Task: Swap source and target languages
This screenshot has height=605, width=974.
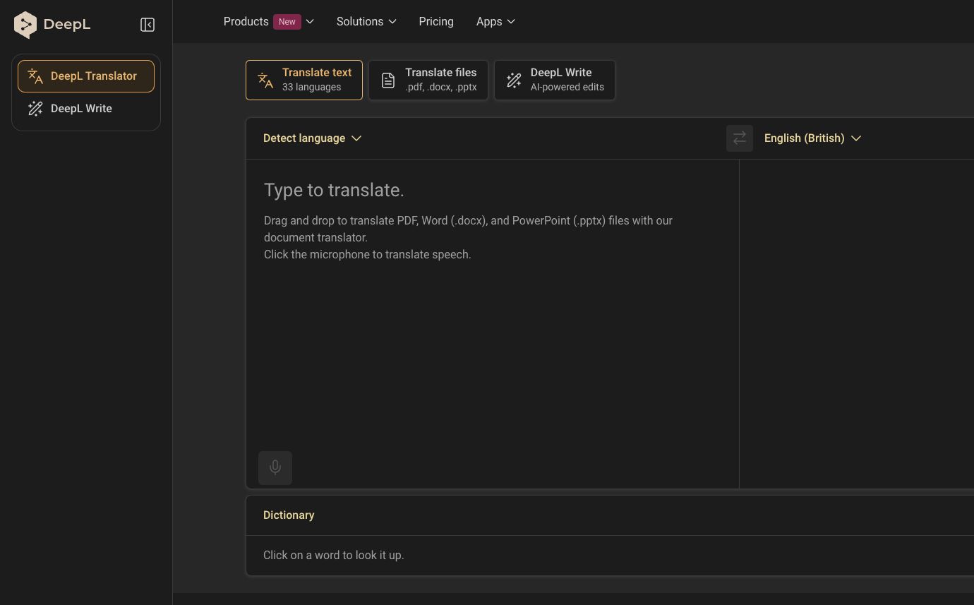Action: coord(740,138)
